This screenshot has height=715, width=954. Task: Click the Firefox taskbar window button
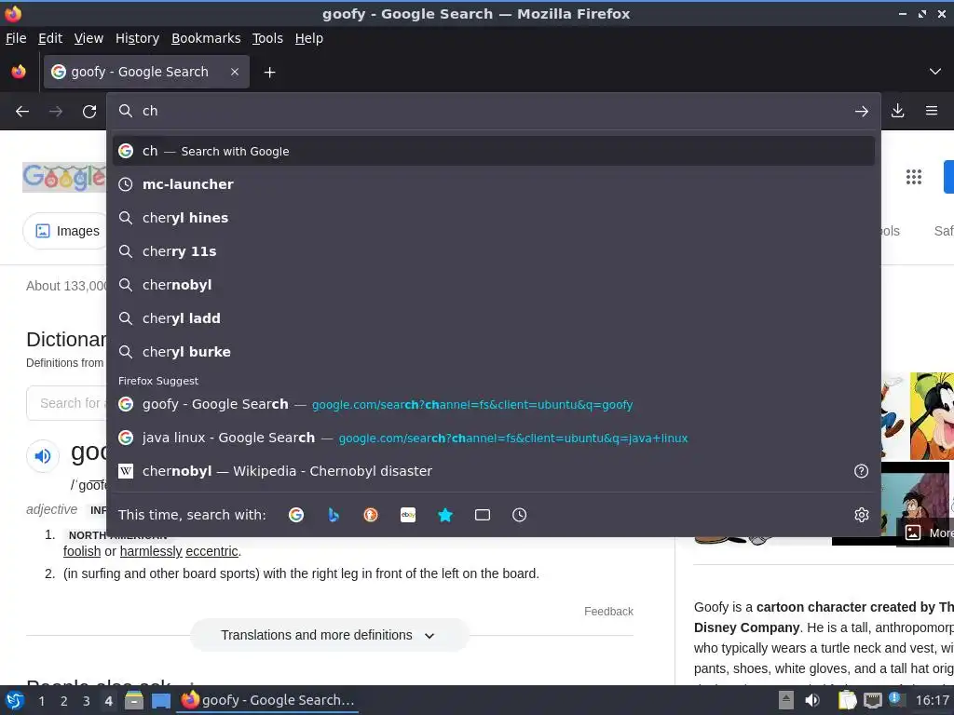click(x=267, y=700)
